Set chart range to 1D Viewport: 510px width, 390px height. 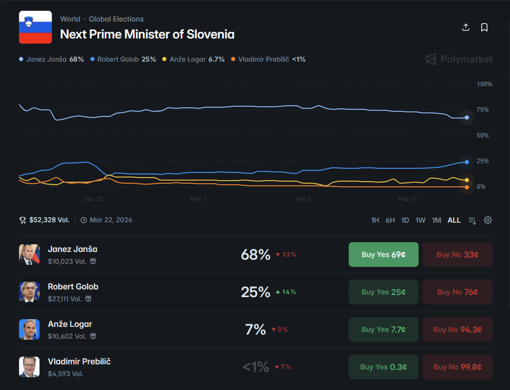[405, 221]
